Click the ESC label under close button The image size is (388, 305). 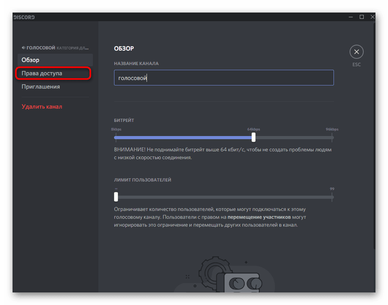[x=356, y=65]
